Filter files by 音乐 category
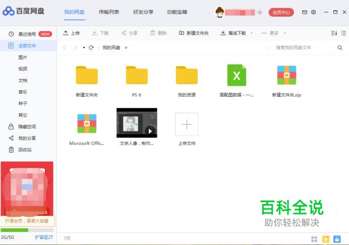Viewport: 349px width, 245px height. [23, 92]
